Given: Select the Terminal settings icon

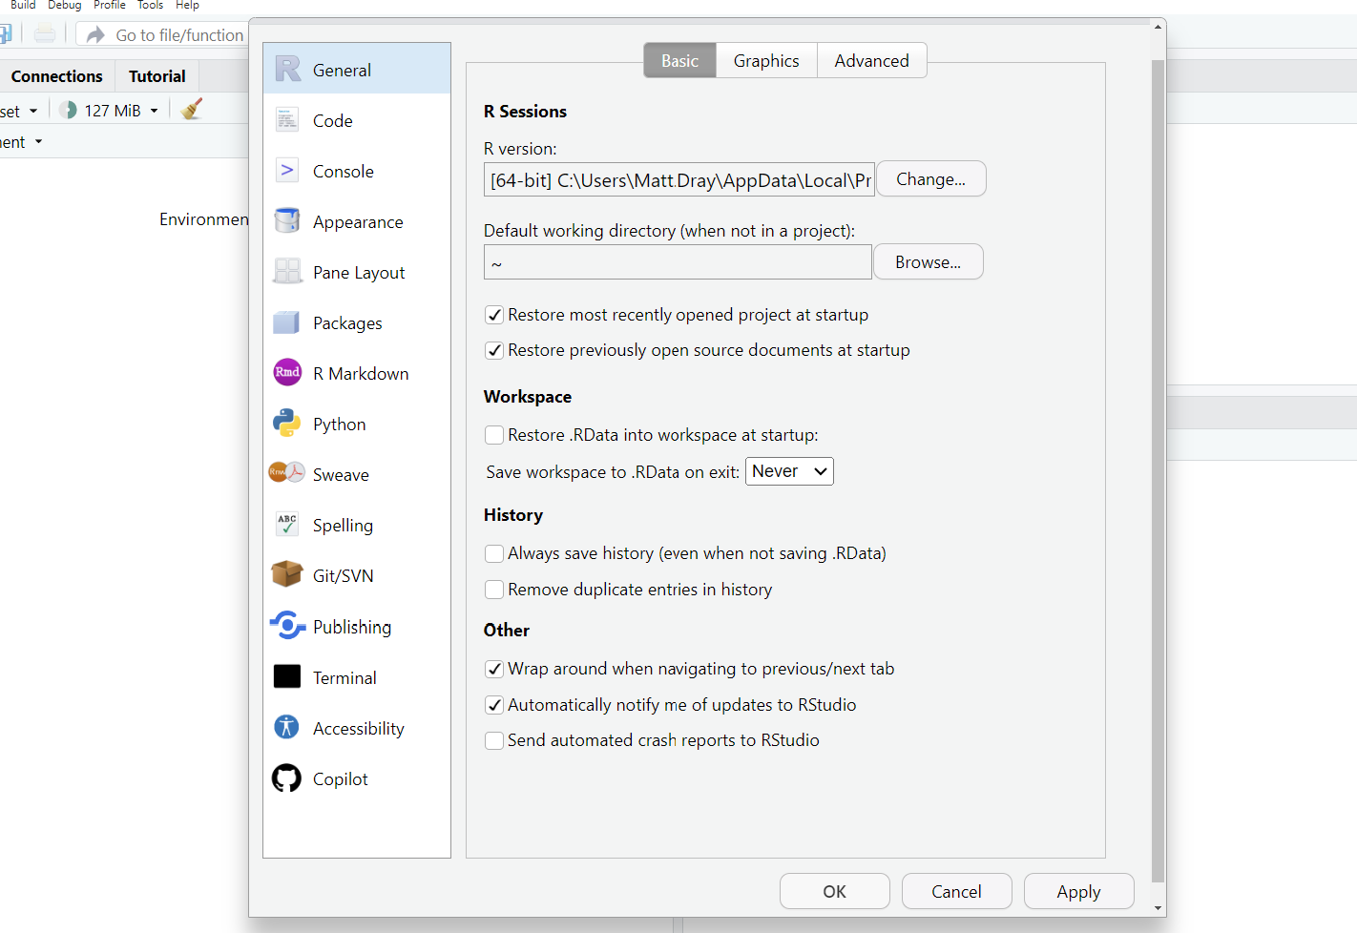Looking at the screenshot, I should point(286,677).
